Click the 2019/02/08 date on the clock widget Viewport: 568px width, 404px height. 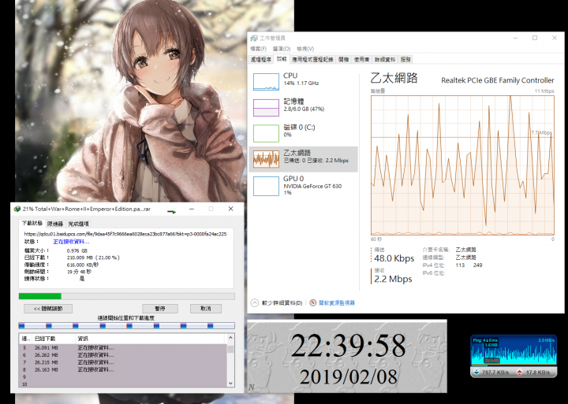(x=349, y=376)
